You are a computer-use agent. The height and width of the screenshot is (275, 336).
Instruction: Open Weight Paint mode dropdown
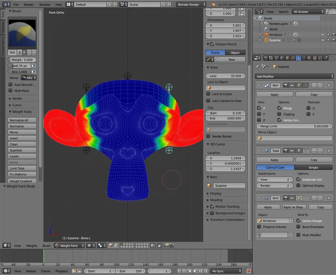69,245
